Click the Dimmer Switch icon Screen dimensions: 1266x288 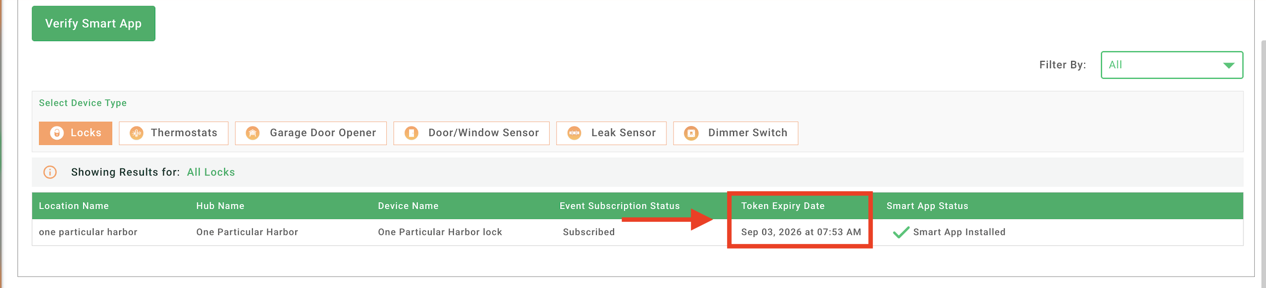[692, 133]
